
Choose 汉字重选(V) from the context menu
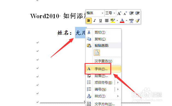tap(103, 61)
